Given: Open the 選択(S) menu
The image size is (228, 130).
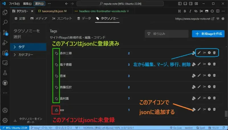Looking at the screenshot, I should [39, 4].
